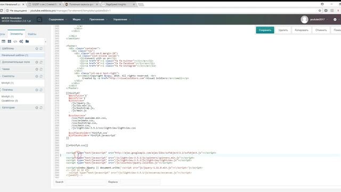Open MinifyX (1) under Сниппеты

[x=7, y=83]
